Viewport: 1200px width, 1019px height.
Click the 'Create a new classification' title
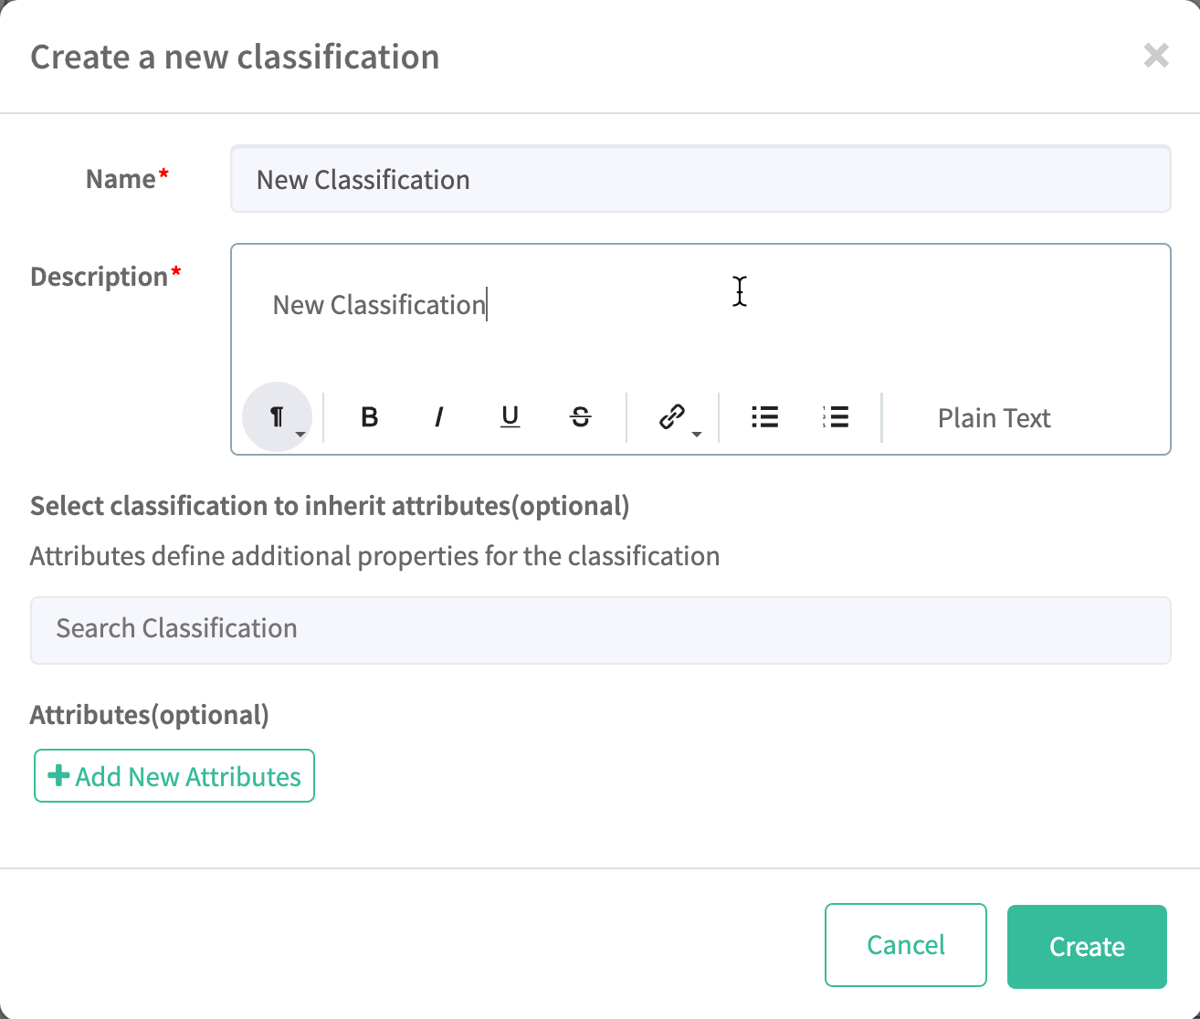(x=235, y=57)
